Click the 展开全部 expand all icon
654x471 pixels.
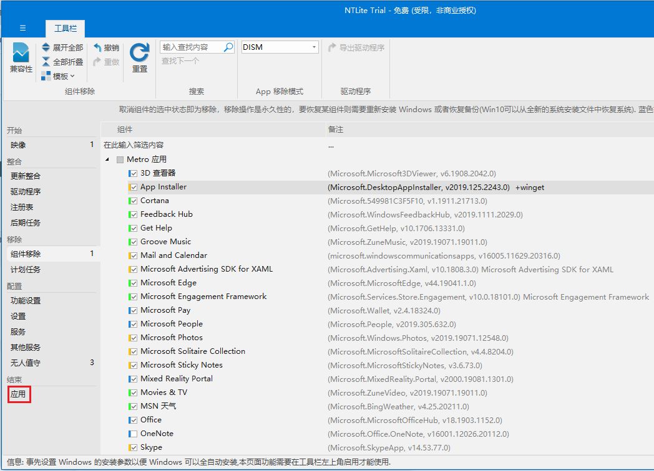pos(46,47)
